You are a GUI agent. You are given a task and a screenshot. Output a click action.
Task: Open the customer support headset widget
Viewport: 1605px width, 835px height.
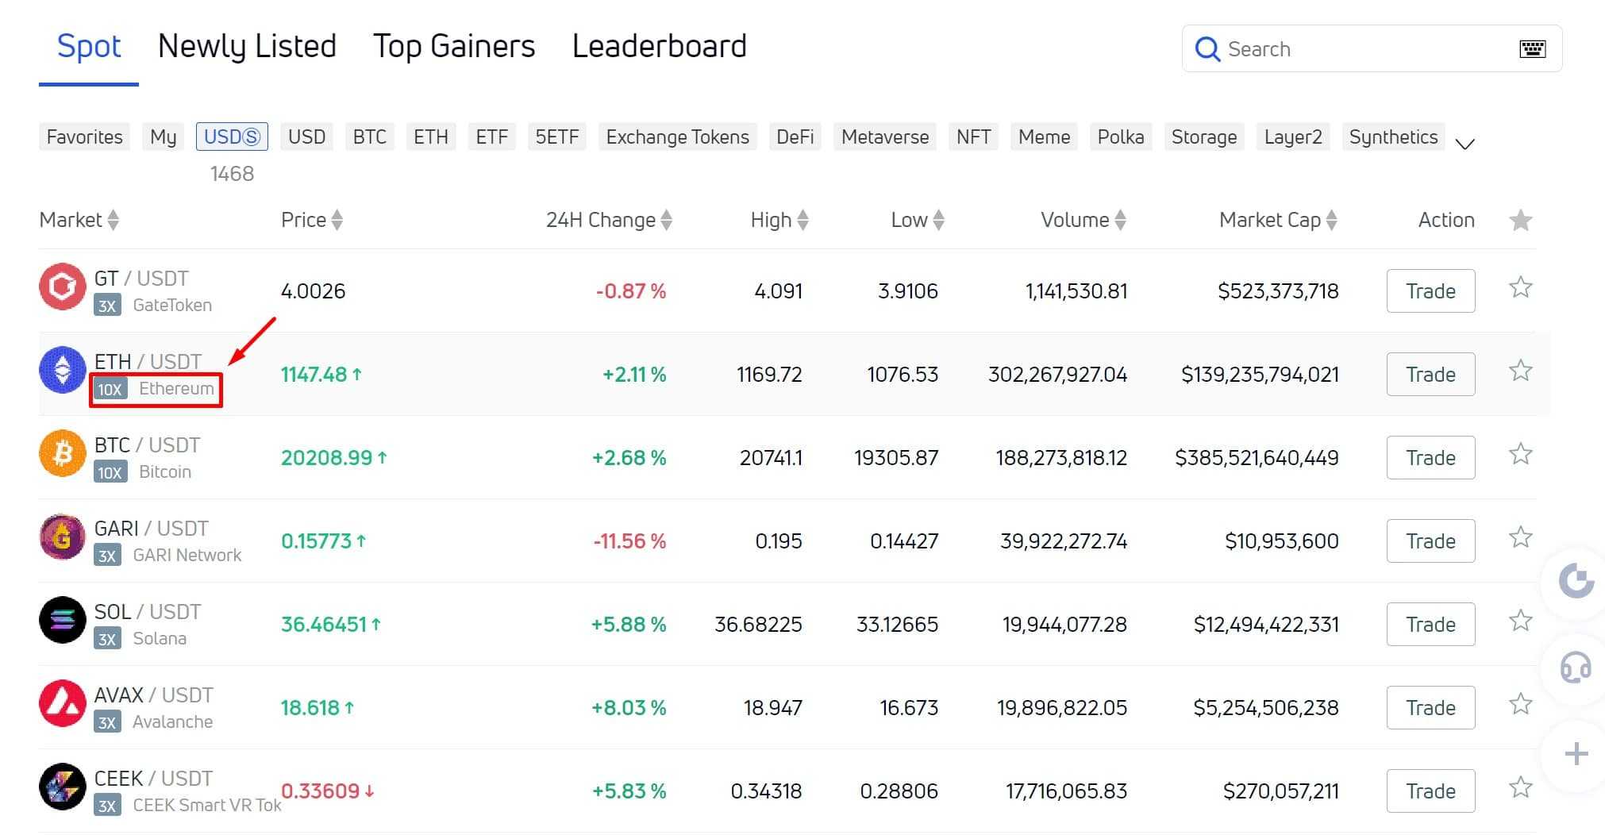1575,668
